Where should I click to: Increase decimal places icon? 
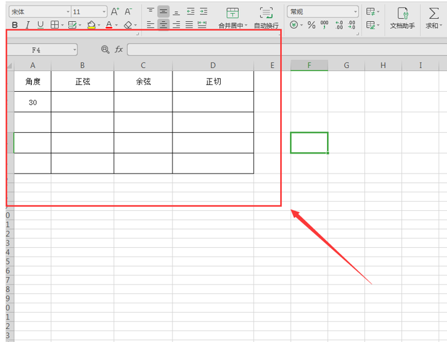(x=339, y=25)
